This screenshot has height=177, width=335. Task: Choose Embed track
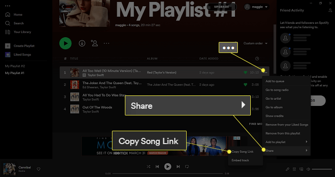[246, 160]
